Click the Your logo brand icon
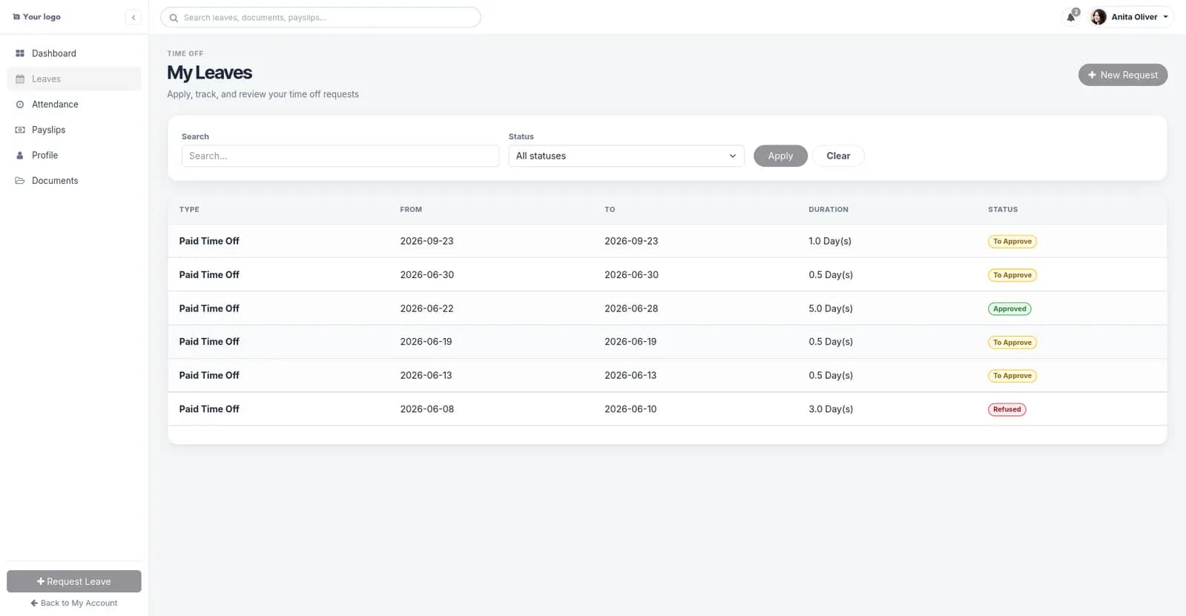Viewport: 1186px width, 616px height. 16,17
